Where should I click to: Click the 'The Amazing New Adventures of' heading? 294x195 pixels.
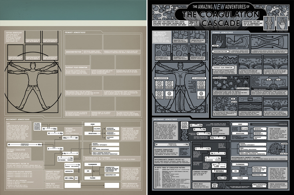tap(221, 7)
